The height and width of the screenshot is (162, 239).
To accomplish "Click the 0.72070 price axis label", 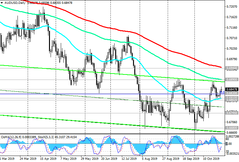I will pos(232,7).
